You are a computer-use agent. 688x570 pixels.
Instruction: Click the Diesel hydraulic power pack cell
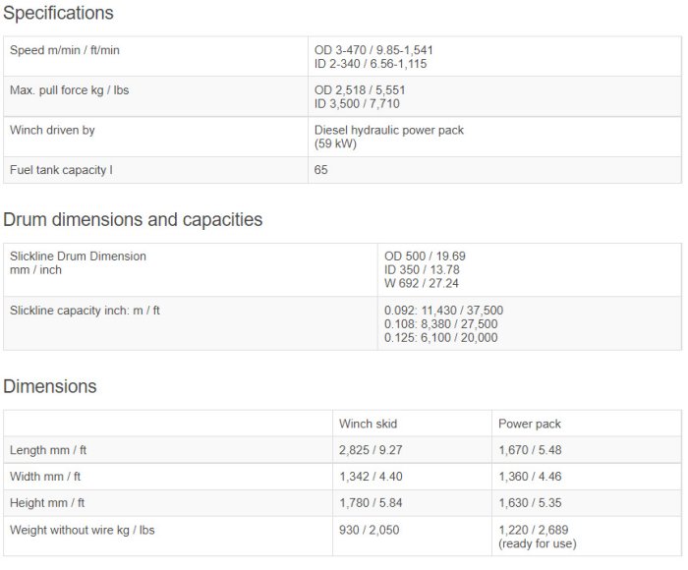tap(388, 130)
